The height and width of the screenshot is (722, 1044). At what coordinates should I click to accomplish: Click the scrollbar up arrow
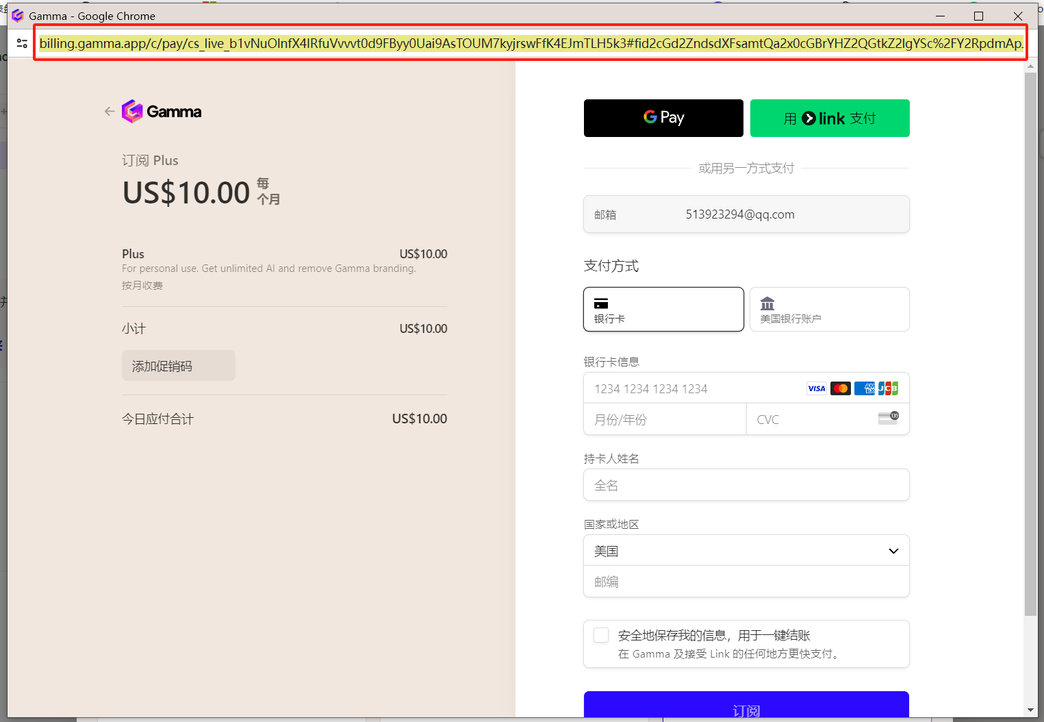click(x=1030, y=67)
